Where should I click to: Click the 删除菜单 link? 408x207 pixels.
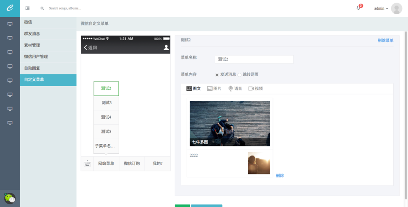point(385,41)
